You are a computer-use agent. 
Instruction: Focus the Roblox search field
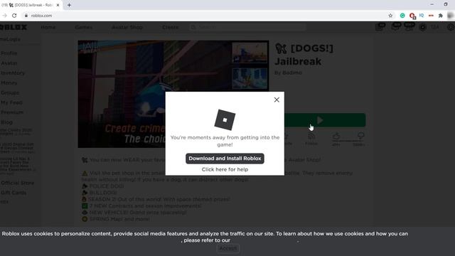coord(248,27)
